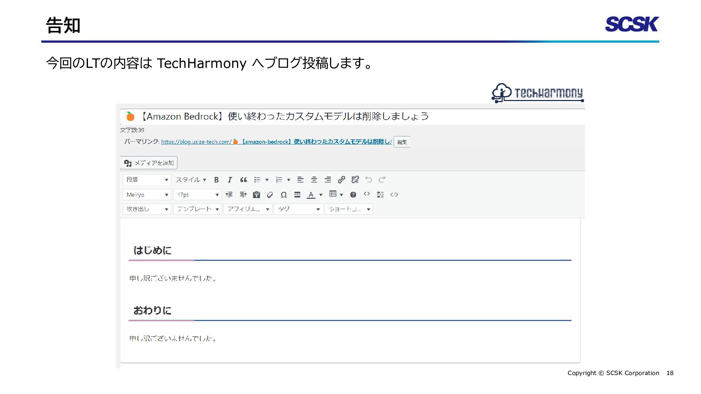Viewport: 701px width, 394px height.
Task: Click the TechHarmony logo
Action: 538,93
